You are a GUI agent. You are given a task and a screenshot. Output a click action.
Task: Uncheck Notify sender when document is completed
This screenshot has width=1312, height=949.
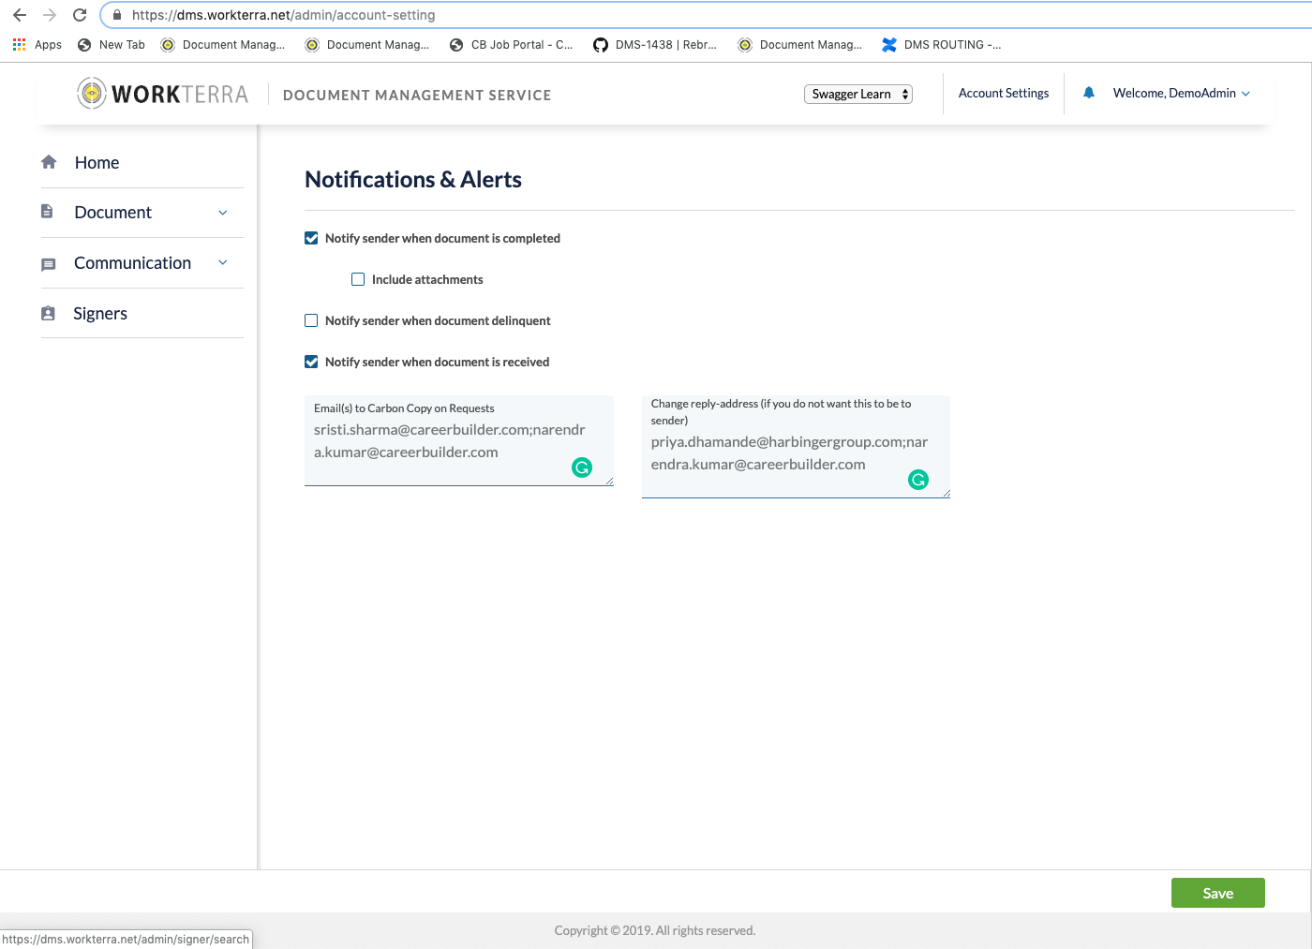click(311, 238)
